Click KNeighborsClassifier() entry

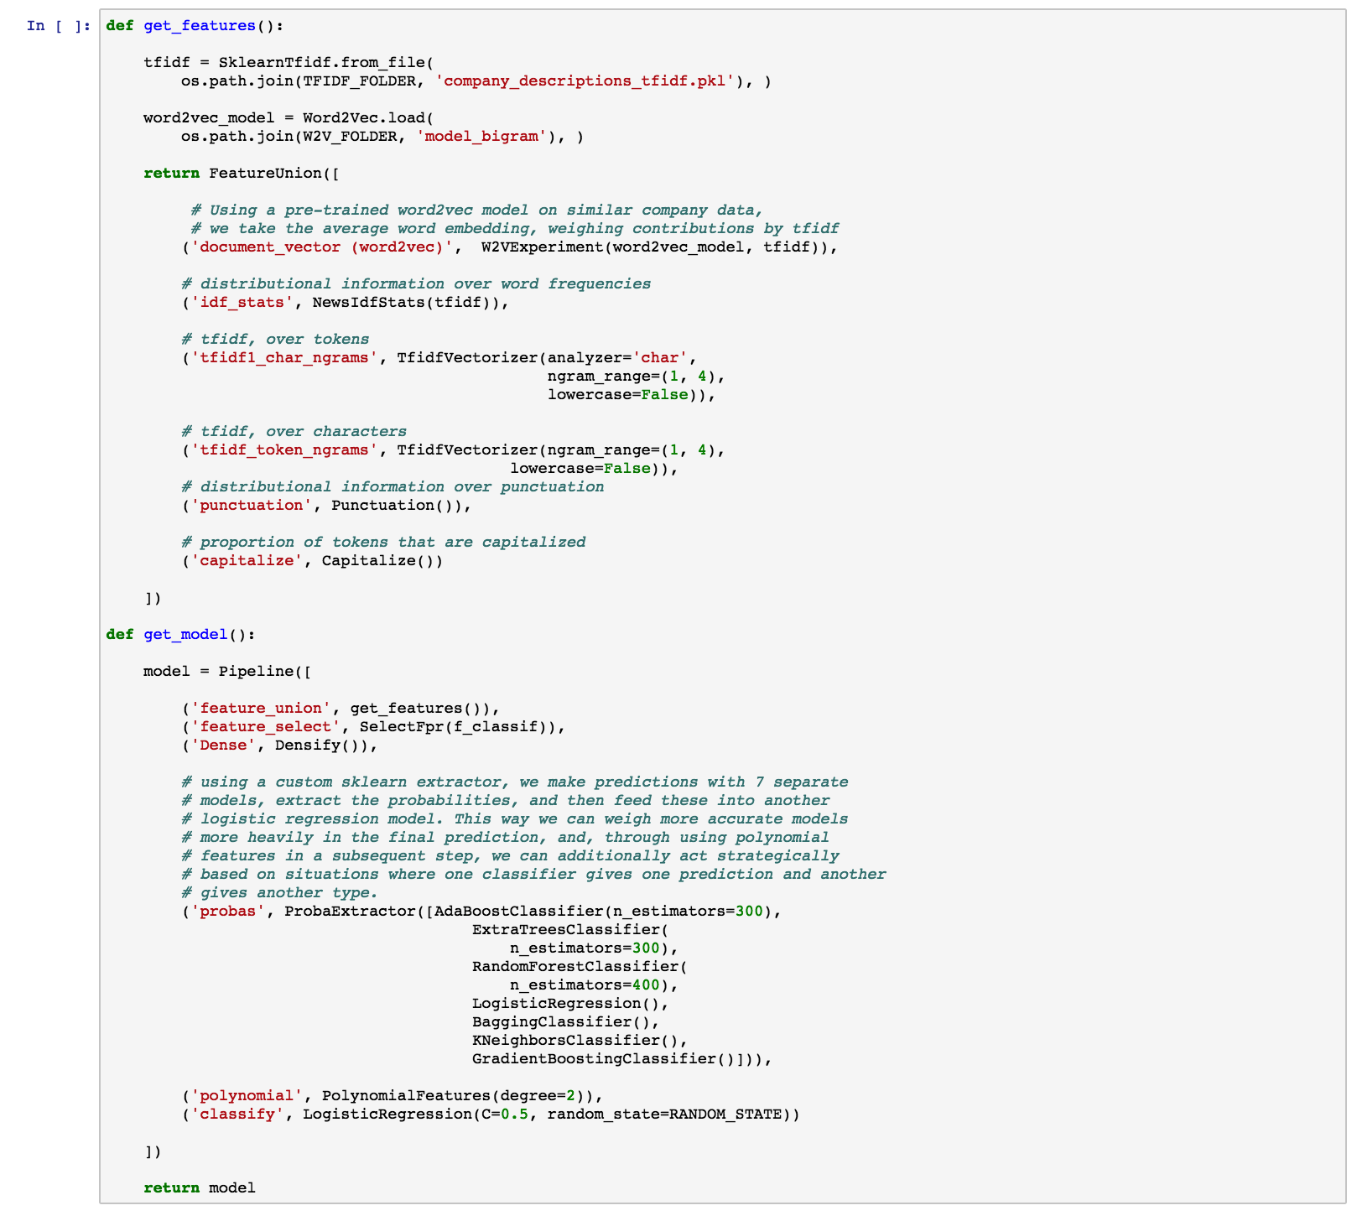click(x=575, y=1040)
